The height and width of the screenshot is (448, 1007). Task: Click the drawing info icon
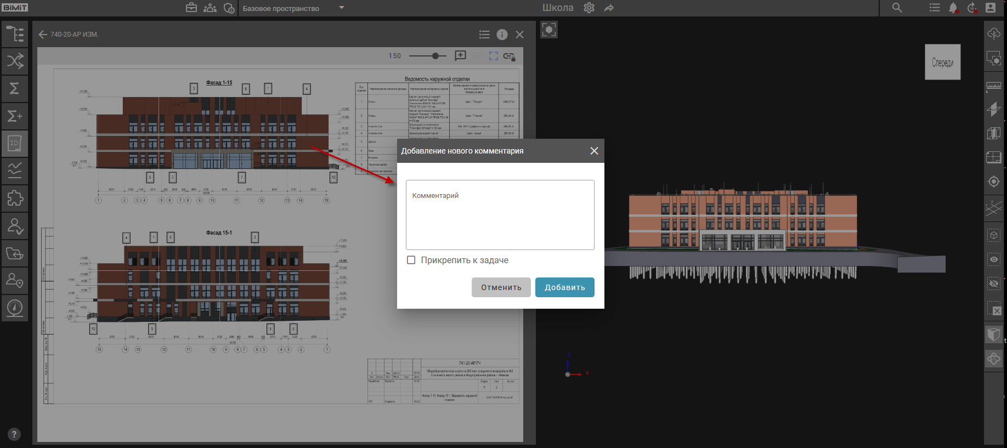(x=502, y=35)
